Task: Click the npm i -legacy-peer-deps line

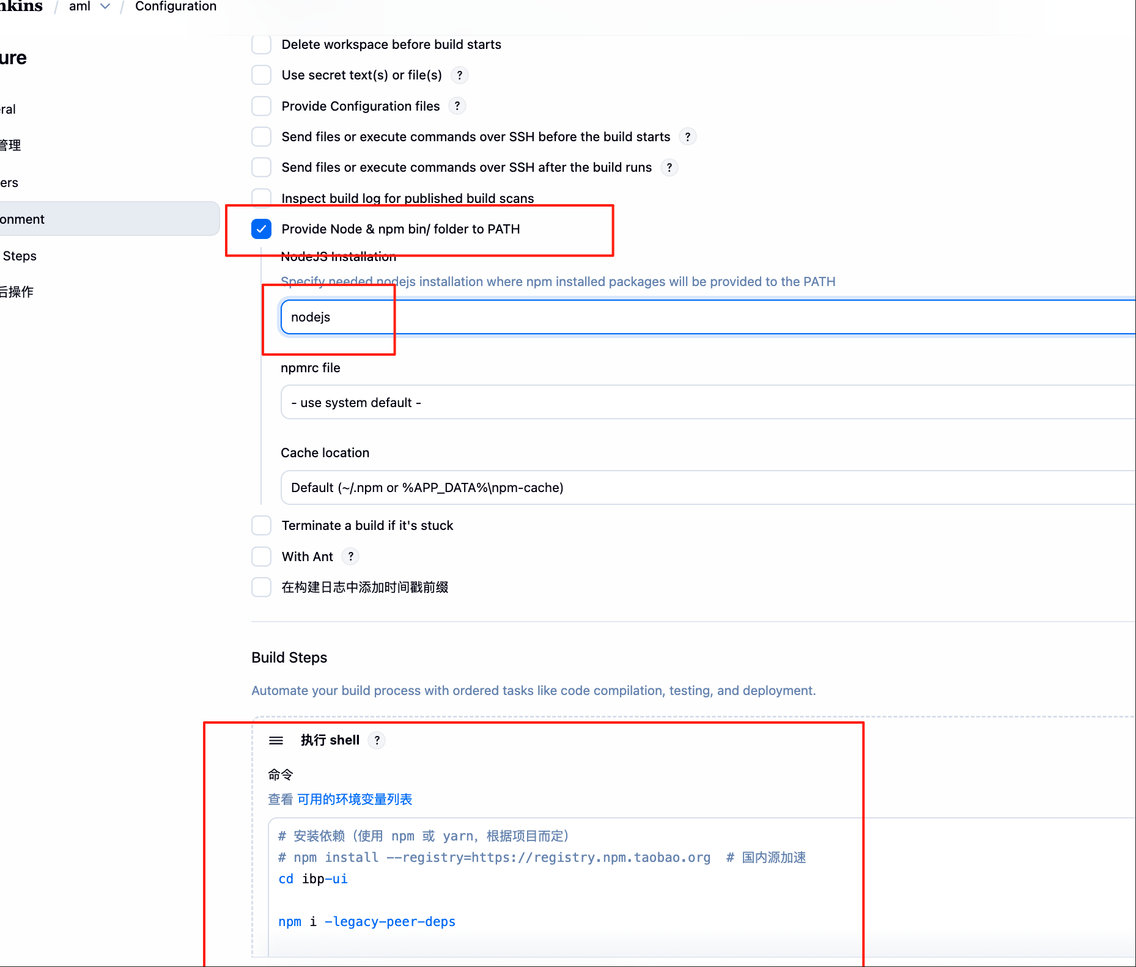Action: tap(367, 921)
